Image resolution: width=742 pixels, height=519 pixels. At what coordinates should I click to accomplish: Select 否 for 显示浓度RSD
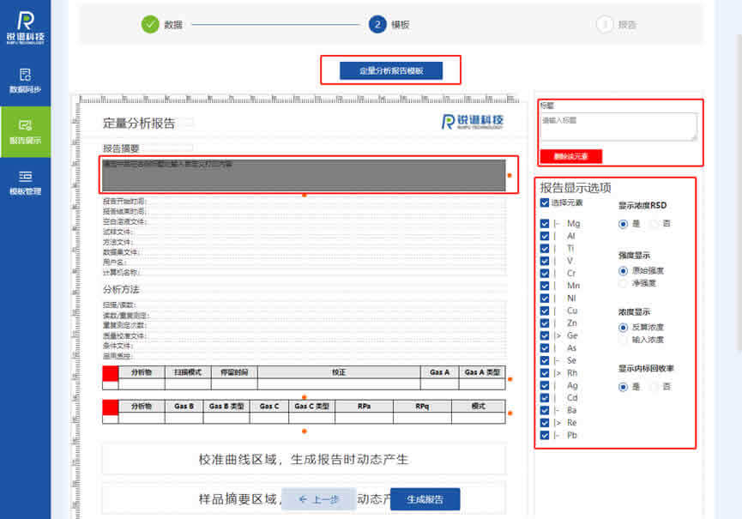point(655,224)
